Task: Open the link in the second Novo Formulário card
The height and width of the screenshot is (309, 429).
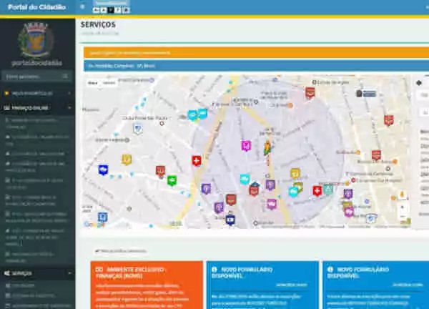Action: click(x=408, y=285)
